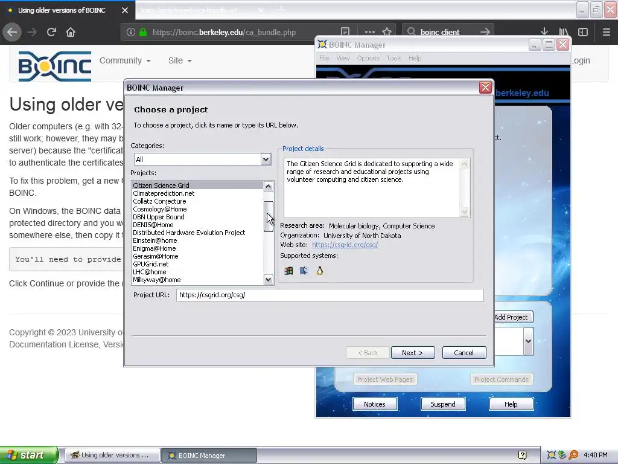The height and width of the screenshot is (464, 618).
Task: Click Windows supported system icon
Action: (288, 271)
